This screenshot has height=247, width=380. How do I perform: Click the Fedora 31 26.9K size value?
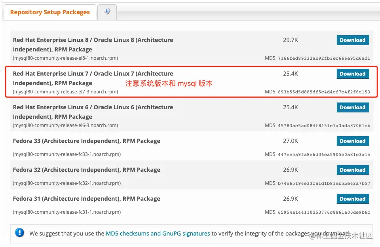coord(291,199)
